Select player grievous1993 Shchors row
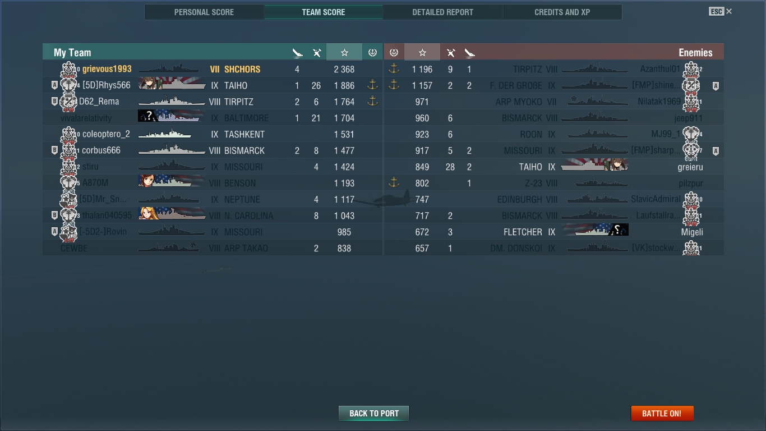766x431 pixels. 213,69
